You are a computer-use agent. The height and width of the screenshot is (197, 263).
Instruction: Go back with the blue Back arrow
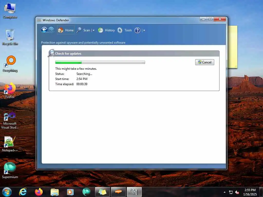tap(44, 30)
